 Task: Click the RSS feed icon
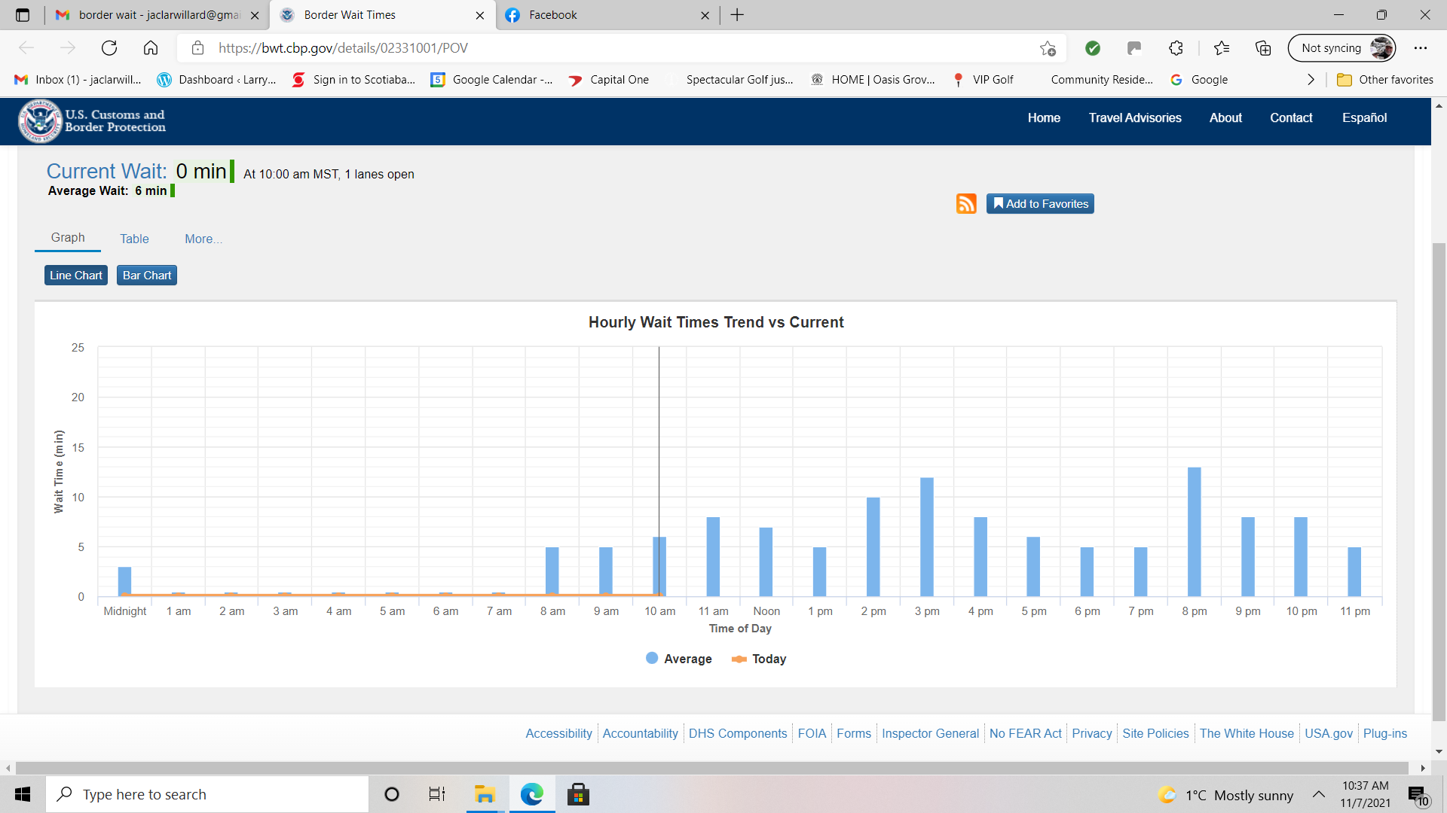tap(966, 204)
